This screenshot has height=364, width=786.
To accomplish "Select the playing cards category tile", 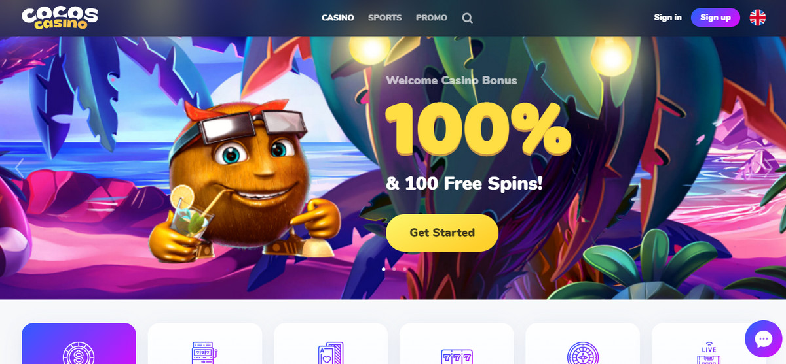I will tap(331, 344).
